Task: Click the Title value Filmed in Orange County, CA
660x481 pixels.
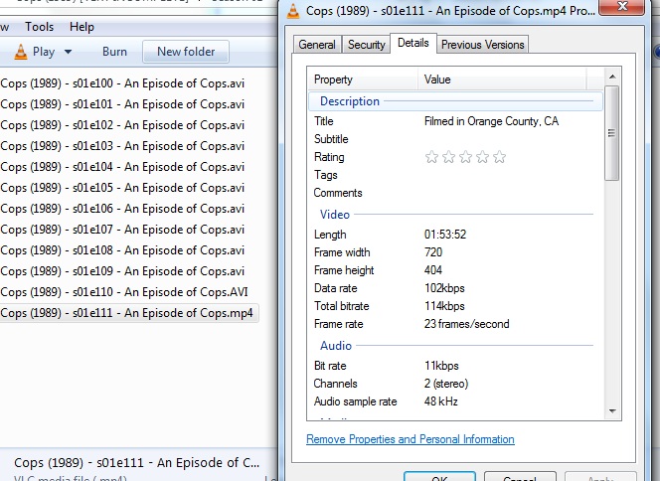Action: pos(491,121)
